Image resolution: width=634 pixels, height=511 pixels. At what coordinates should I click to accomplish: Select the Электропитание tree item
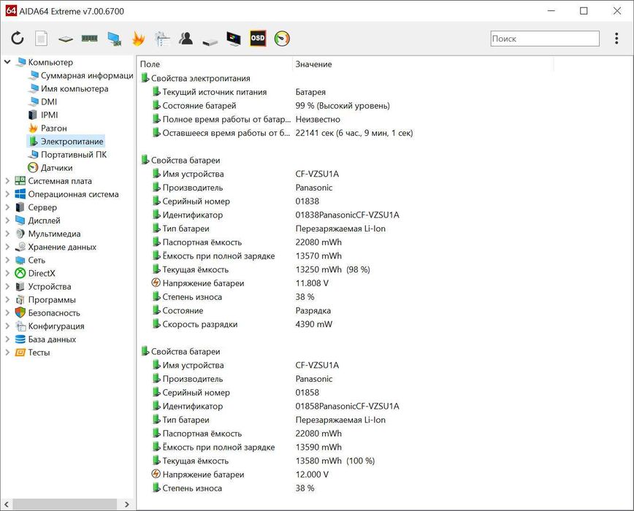pyautogui.click(x=66, y=142)
